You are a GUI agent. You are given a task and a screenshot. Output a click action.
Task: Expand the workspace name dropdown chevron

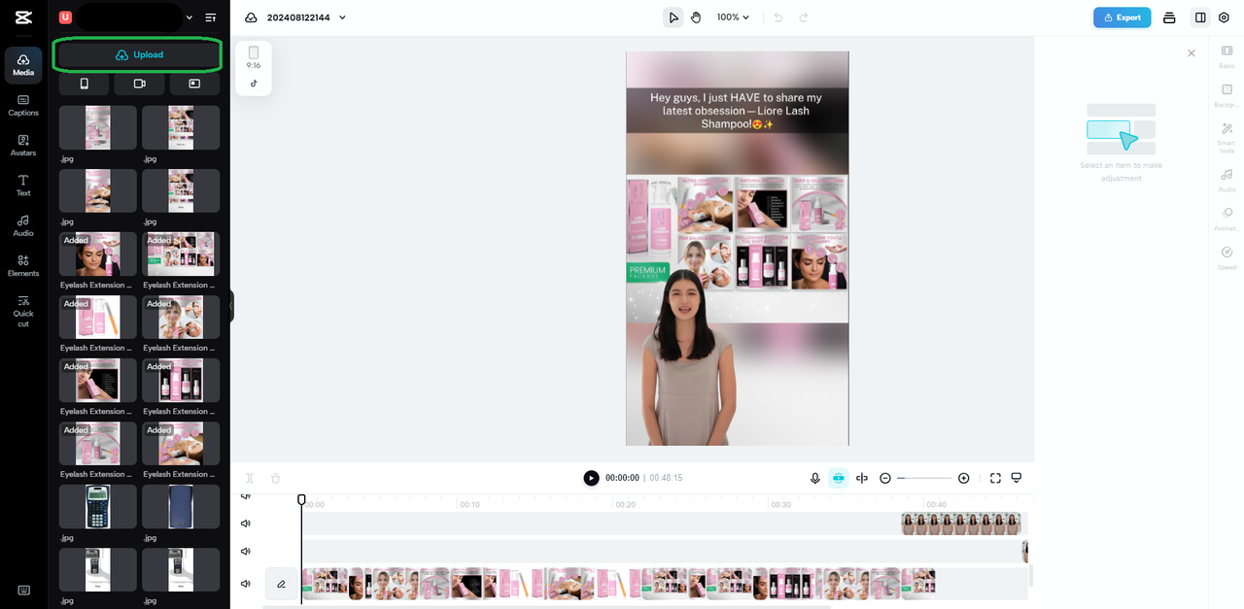(190, 17)
